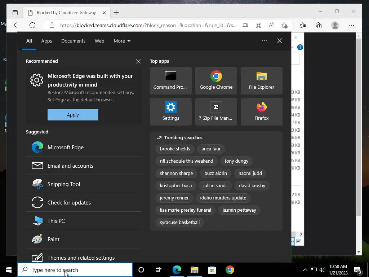Viewport: 369px width, 277px height.
Task: Close the Blocked by Cloudflare tab
Action: pyautogui.click(x=104, y=13)
